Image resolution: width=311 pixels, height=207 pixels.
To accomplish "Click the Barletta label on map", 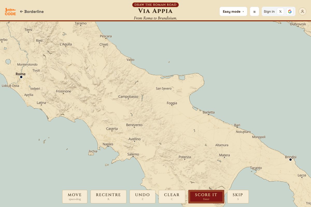I will pyautogui.click(x=209, y=112).
